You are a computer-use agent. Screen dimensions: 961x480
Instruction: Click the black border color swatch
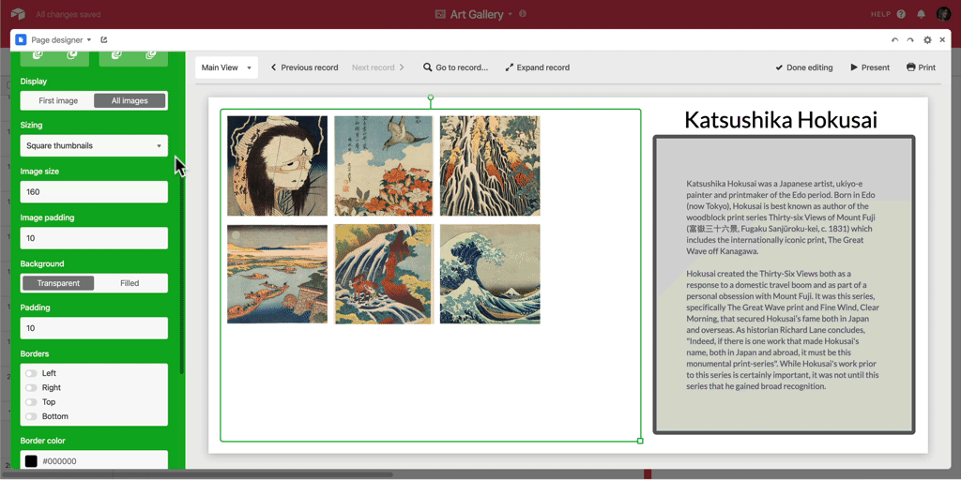[x=31, y=461]
